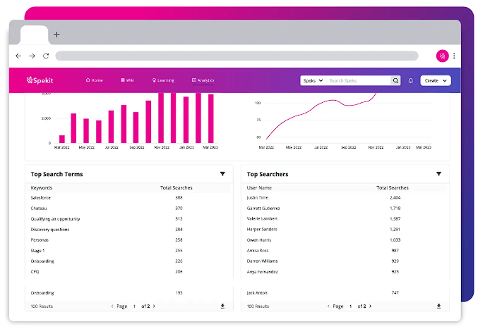The width and height of the screenshot is (478, 329).
Task: Filter the Top Search Terms panel
Action: [x=222, y=174]
